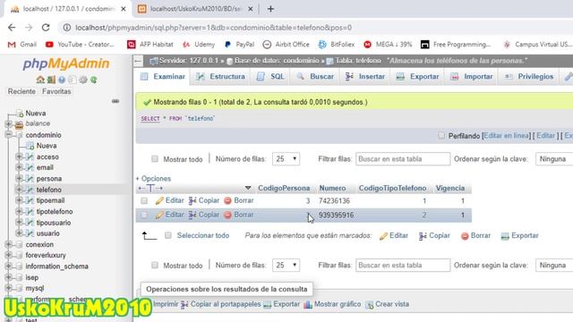Tick the upper Mostrar todo checkbox
The height and width of the screenshot is (322, 573).
pos(155,159)
